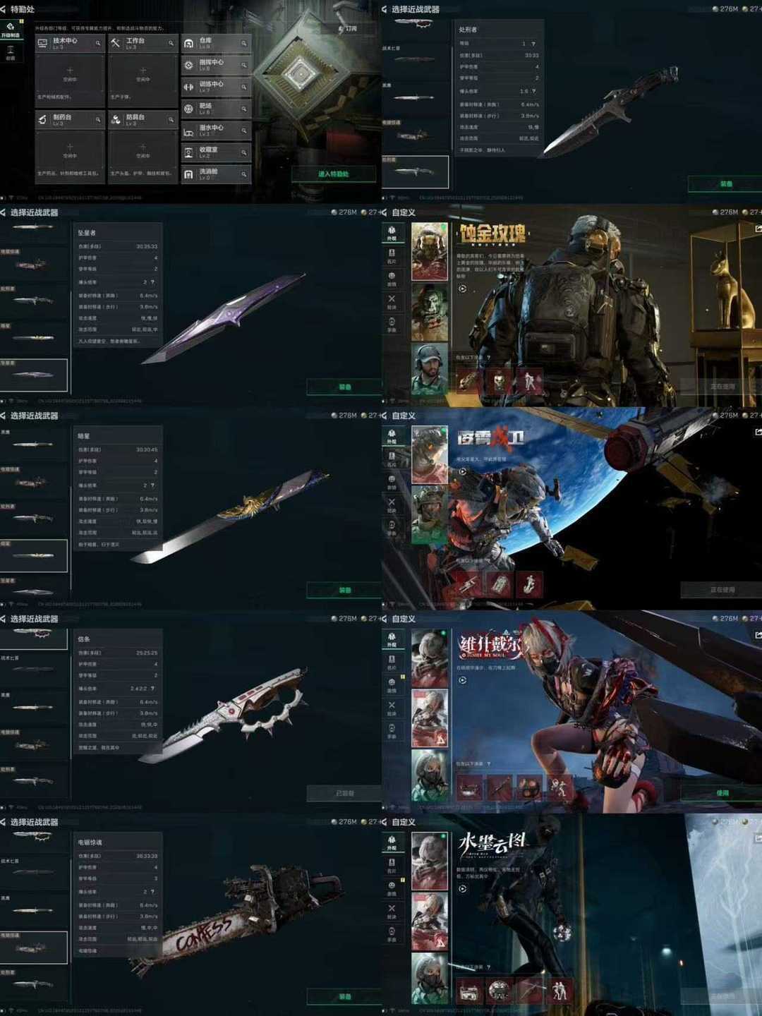
Task: Select the green-outfit operator thumbnail under 维什戴尔
Action: pos(430,777)
